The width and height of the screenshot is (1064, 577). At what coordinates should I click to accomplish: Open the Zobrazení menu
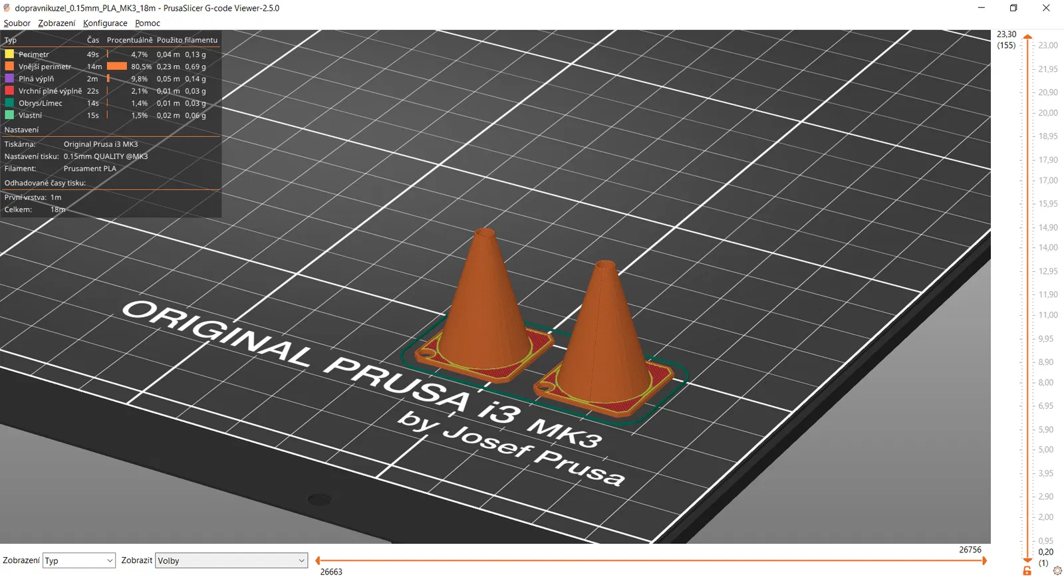[x=57, y=23]
